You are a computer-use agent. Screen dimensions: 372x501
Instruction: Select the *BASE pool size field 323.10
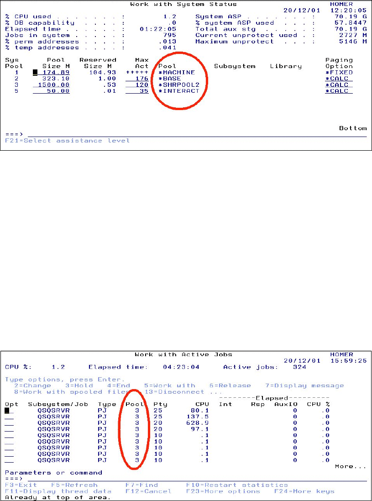point(56,79)
